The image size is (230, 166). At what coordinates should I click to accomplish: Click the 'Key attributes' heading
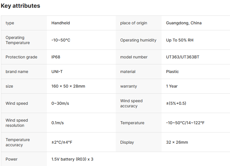[20, 6]
